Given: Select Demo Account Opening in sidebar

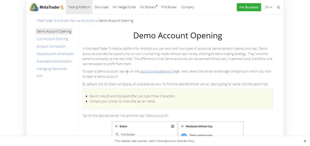Looking at the screenshot, I should (54, 31).
